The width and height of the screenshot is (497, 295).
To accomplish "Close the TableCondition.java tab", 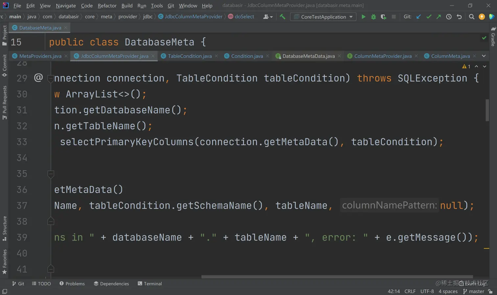I will pos(216,56).
